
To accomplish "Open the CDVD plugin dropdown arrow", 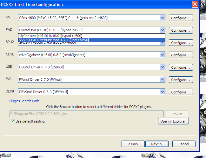I will (163, 55).
